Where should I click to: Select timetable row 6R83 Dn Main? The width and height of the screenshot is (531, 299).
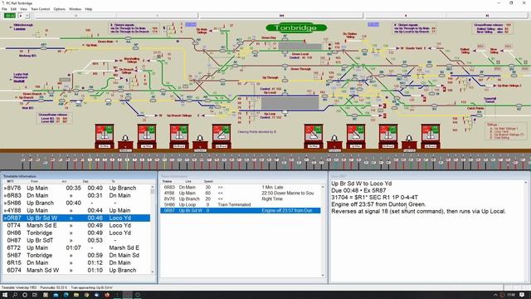coord(76,195)
